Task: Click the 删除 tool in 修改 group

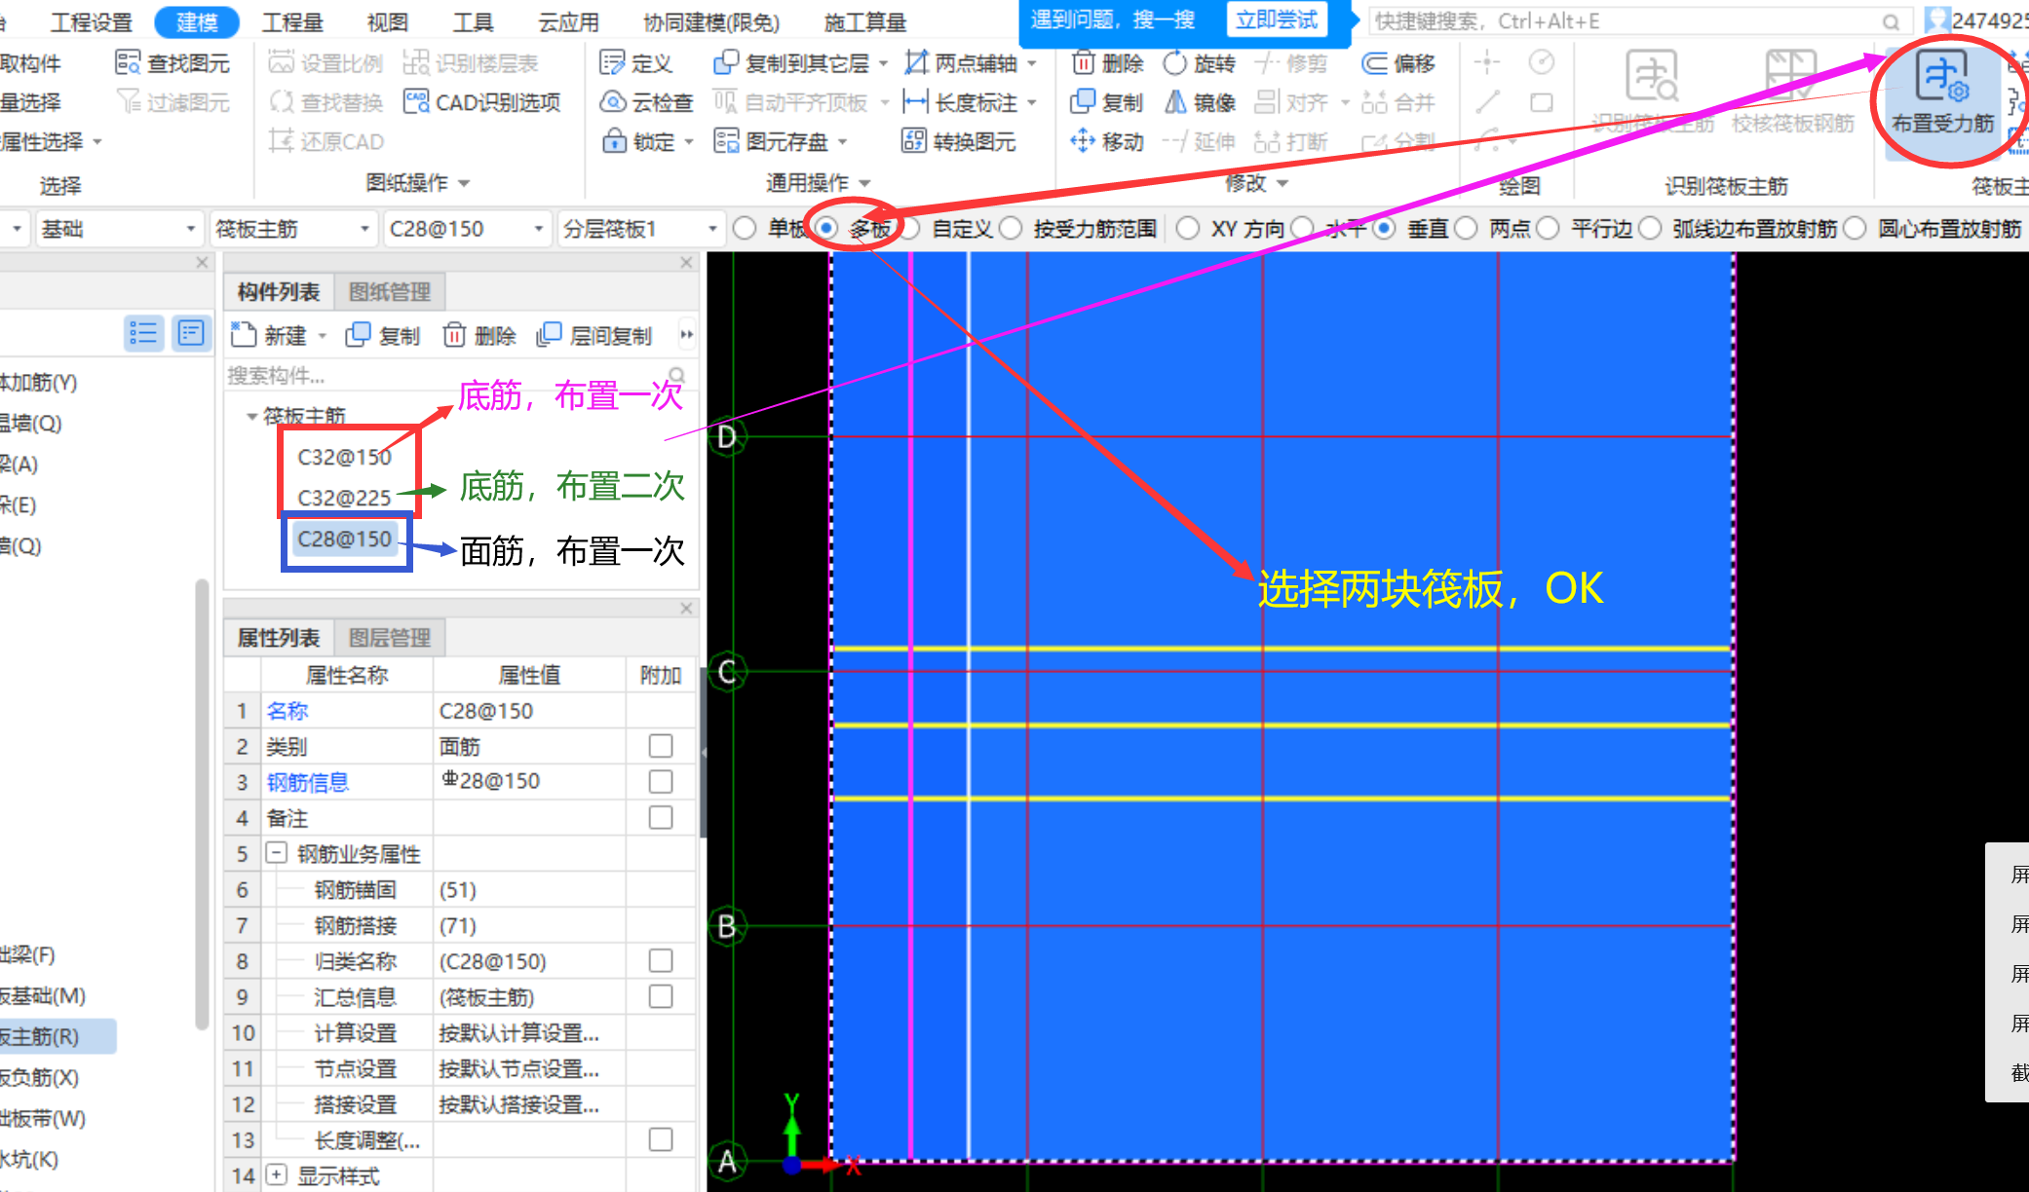Action: (1108, 63)
